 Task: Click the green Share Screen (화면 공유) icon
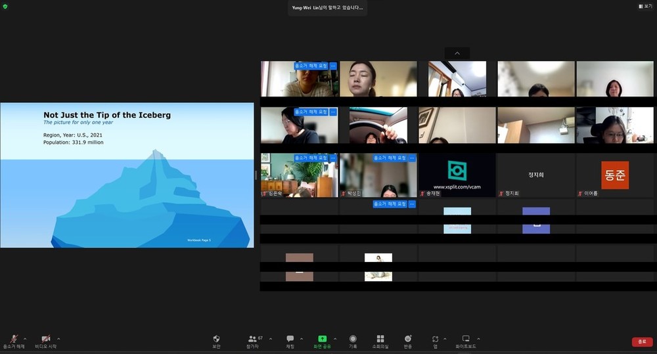pyautogui.click(x=322, y=339)
